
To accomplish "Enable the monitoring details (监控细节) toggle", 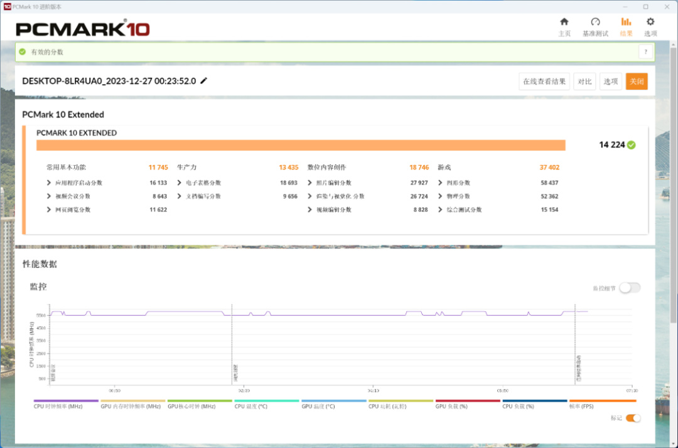I will (630, 288).
